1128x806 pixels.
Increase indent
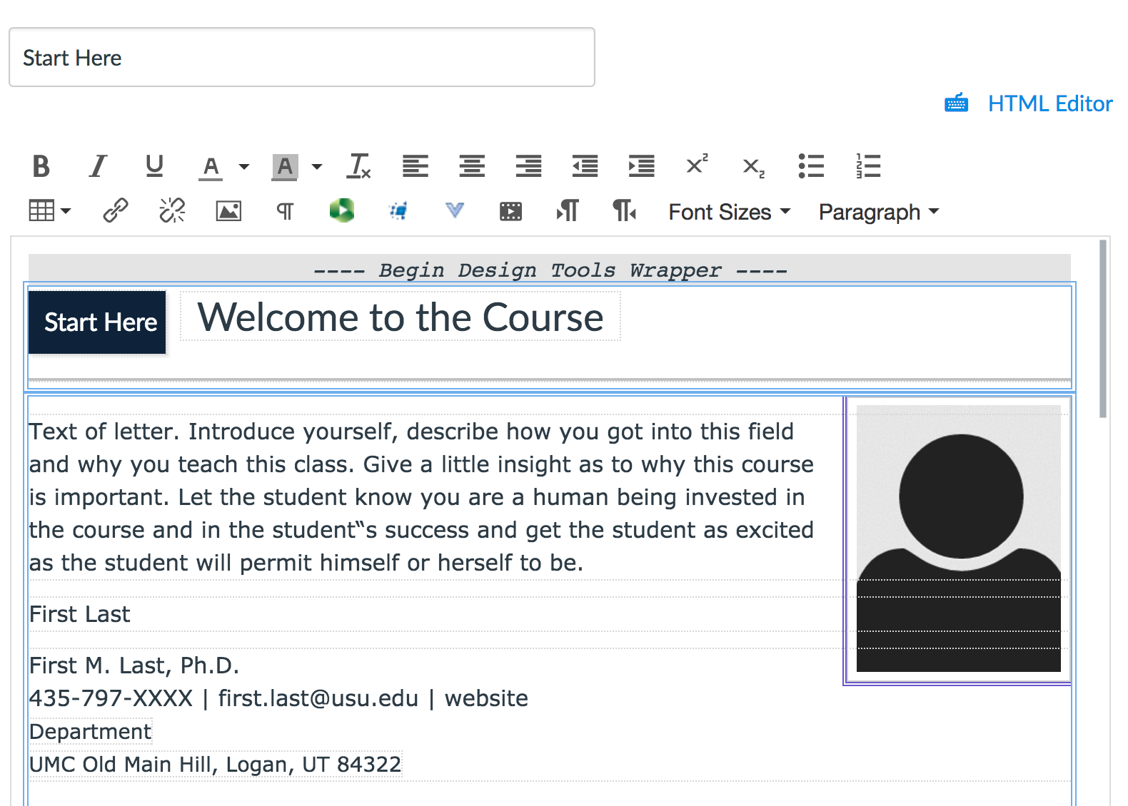pos(642,166)
